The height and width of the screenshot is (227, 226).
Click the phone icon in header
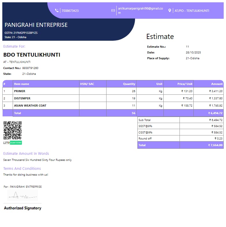[57, 11]
